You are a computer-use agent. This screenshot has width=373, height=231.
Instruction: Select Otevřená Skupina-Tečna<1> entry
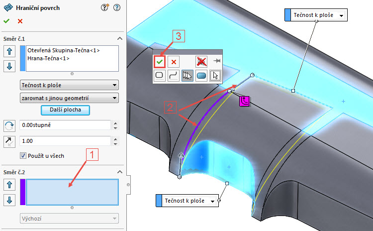[x=63, y=50]
